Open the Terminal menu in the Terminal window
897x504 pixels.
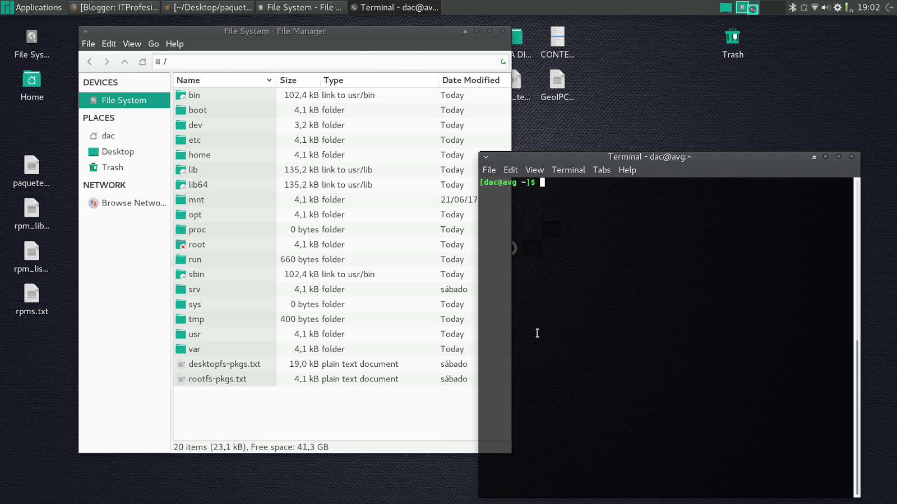coord(568,170)
